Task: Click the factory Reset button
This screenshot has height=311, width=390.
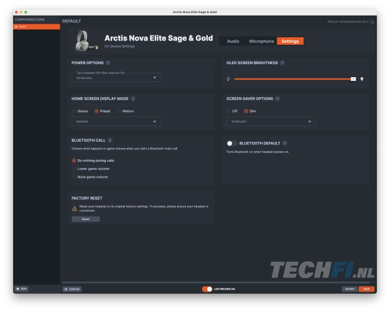Action: pyautogui.click(x=86, y=219)
